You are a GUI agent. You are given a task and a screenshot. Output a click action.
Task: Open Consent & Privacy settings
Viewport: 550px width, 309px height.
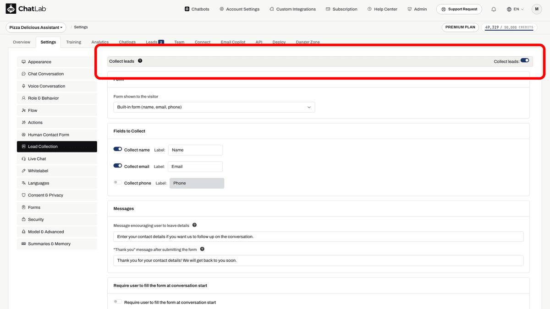(x=57, y=195)
